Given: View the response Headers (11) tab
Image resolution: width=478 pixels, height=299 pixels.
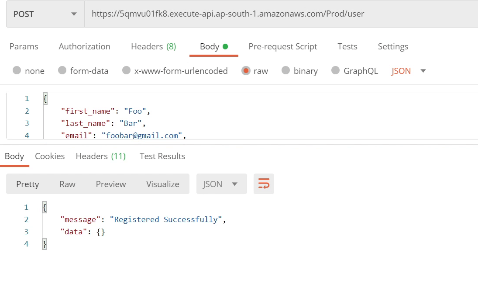Looking at the screenshot, I should [x=100, y=156].
